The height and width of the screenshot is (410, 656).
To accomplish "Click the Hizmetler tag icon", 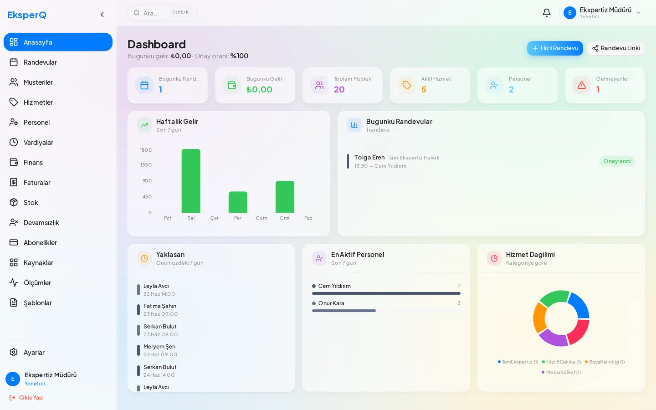I will (x=14, y=102).
